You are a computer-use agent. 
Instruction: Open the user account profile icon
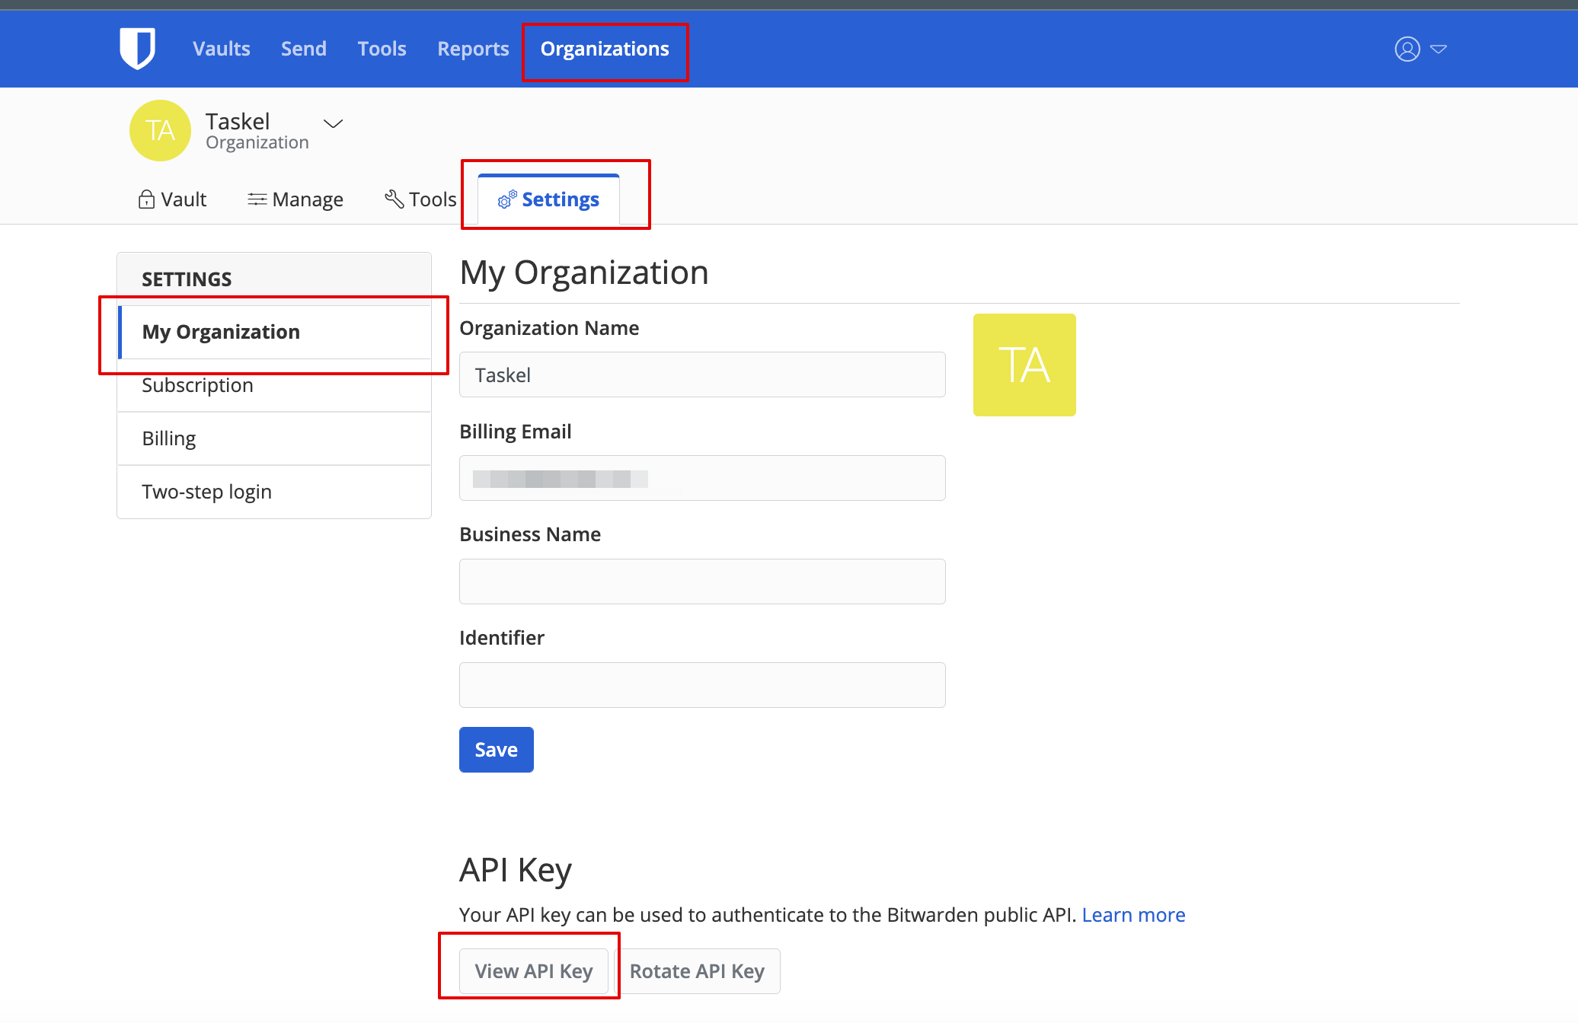[x=1407, y=49]
